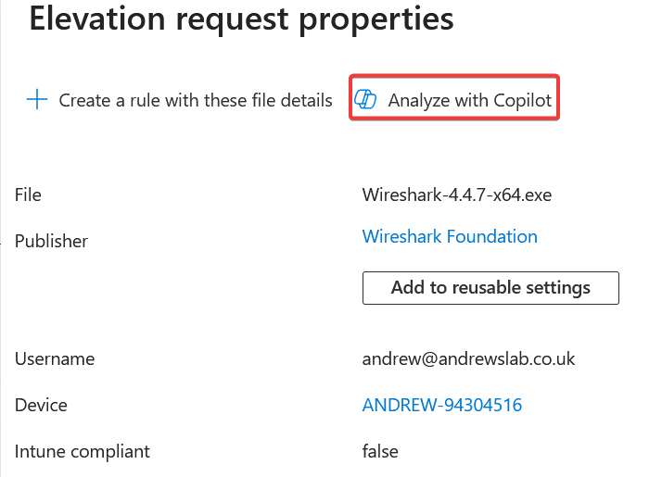
Task: Click the File field label
Action: (x=28, y=195)
